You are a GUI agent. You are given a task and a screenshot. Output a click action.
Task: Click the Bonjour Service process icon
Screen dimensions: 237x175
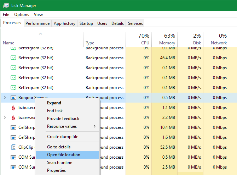point(13,98)
